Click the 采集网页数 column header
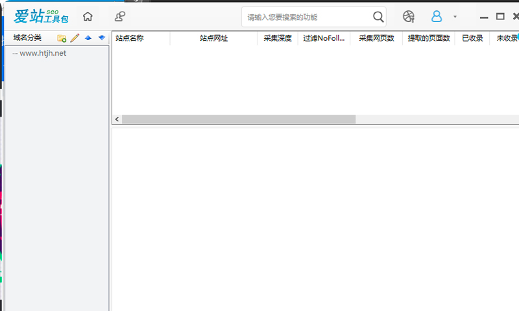 pos(376,38)
